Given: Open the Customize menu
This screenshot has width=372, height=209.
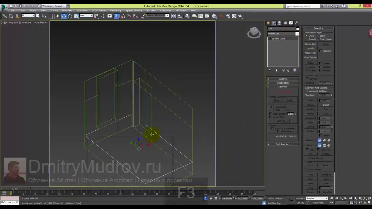Looking at the screenshot, I should 166,10.
